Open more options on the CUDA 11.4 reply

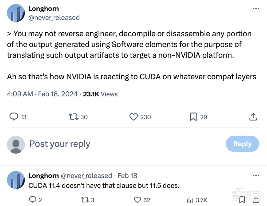coord(256,176)
